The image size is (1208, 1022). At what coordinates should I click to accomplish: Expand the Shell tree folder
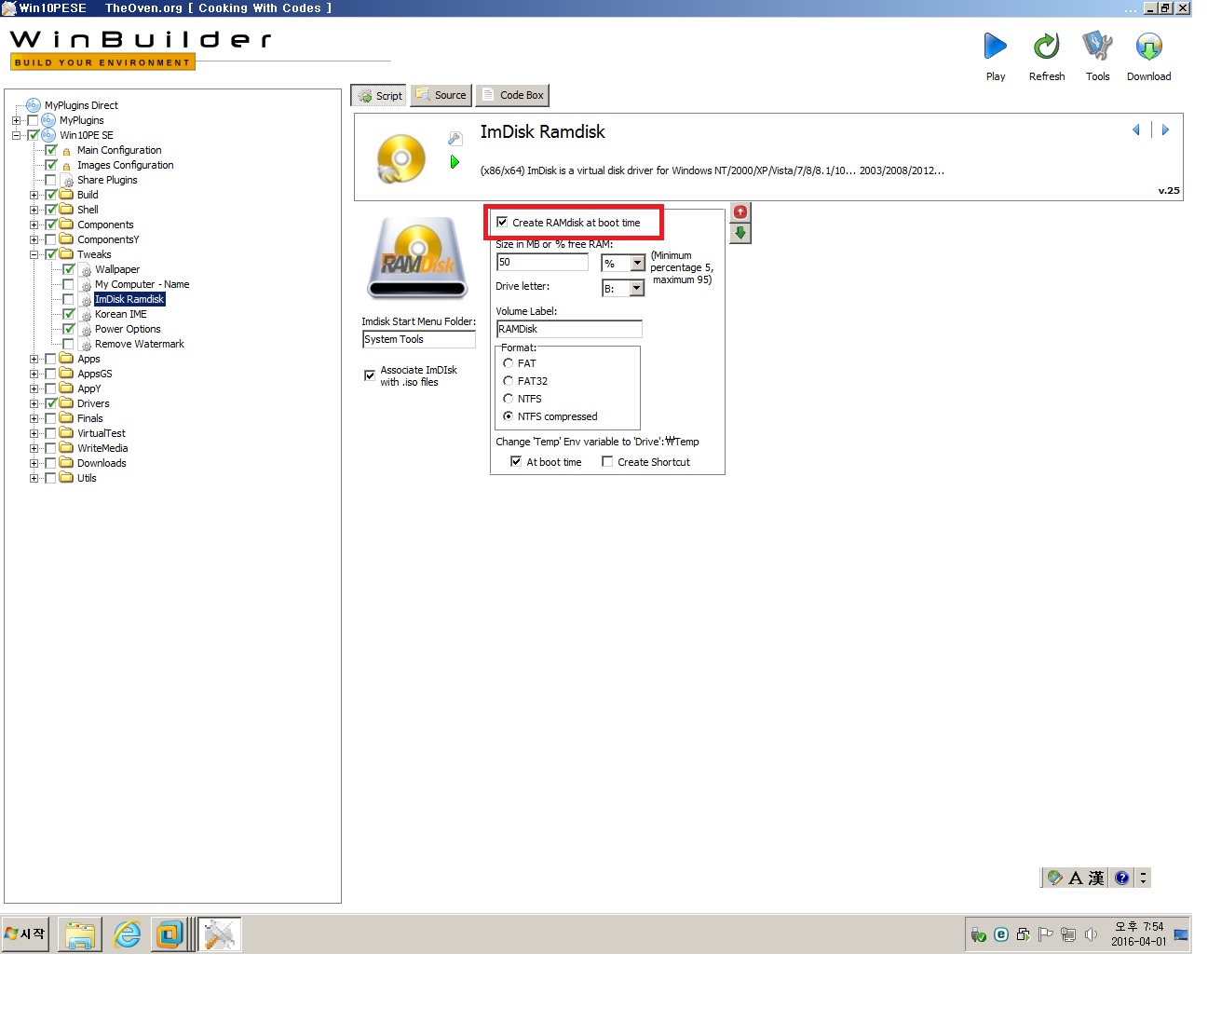pos(34,210)
